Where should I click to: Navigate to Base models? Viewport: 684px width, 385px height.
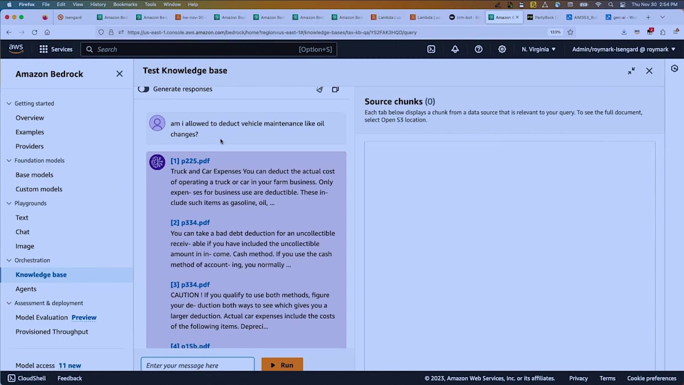(x=34, y=175)
